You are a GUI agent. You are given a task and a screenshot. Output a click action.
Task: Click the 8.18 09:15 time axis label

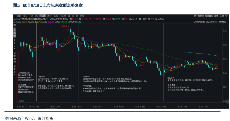22,107
